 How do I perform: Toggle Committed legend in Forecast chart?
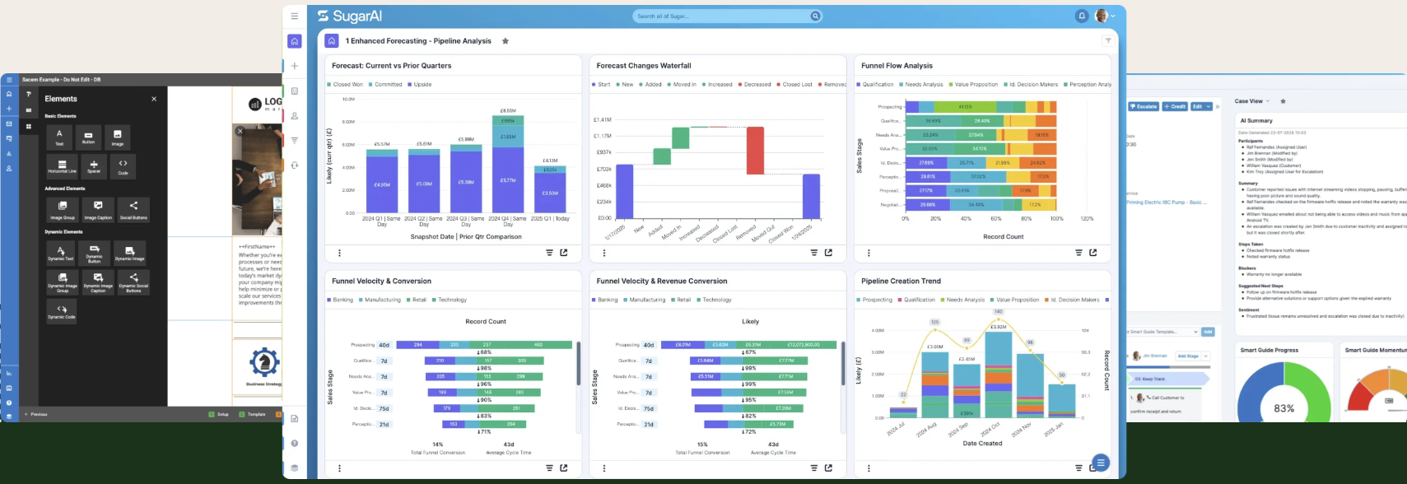[385, 84]
